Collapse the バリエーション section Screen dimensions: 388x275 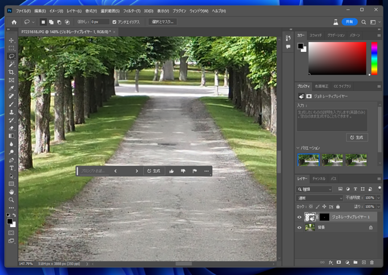click(298, 148)
